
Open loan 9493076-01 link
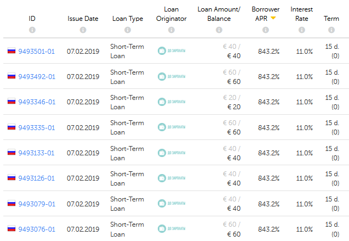[36, 229]
